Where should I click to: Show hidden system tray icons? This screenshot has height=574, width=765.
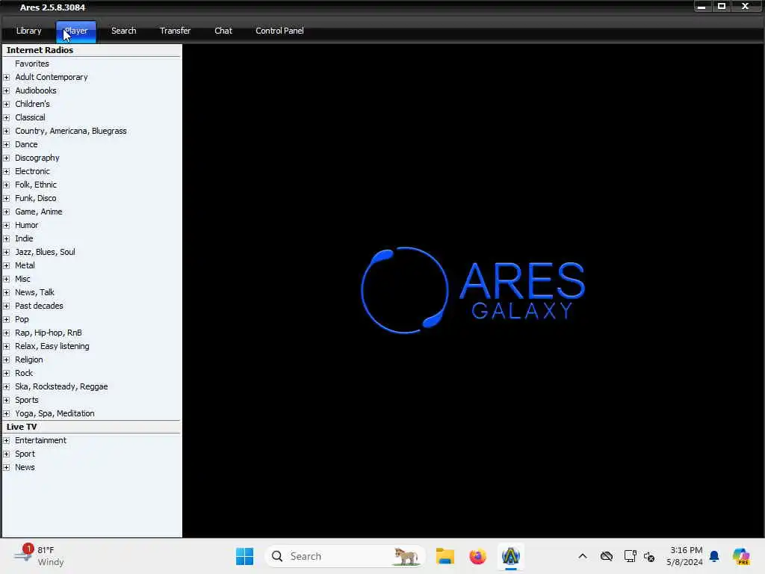click(583, 556)
